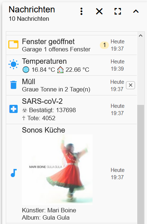This screenshot has width=147, height=224.
Task: Toggle fullscreen for Nachrichten panel
Action: click(118, 11)
